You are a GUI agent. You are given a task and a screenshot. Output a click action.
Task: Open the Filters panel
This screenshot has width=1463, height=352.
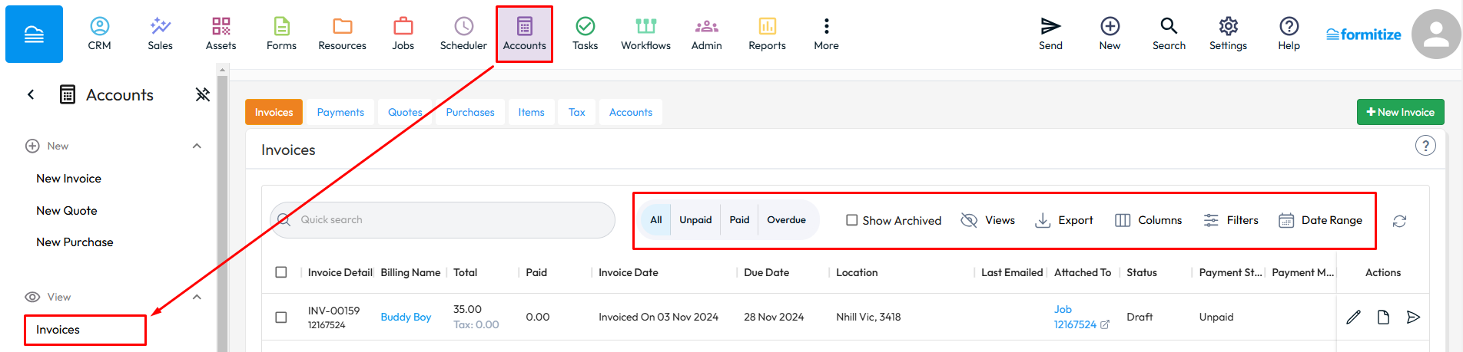tap(1230, 220)
